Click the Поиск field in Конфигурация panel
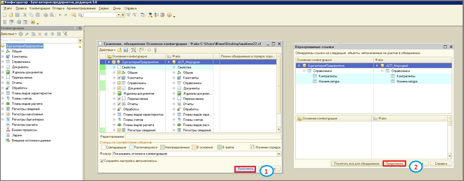The width and height of the screenshot is (464, 181). coord(39,40)
